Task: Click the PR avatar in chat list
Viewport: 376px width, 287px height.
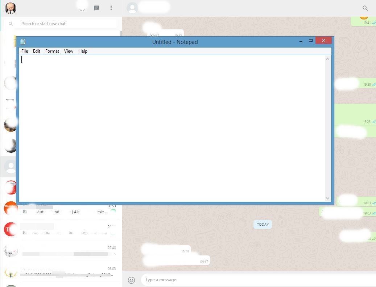Action: click(11, 251)
